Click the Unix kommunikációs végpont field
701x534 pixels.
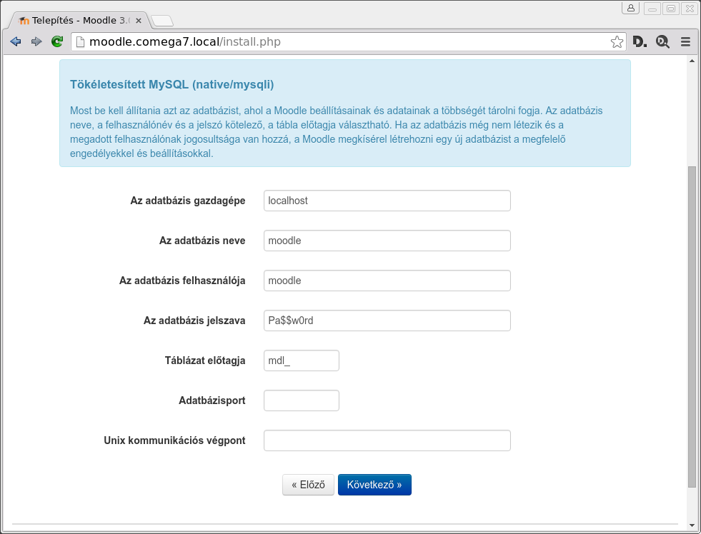(387, 440)
